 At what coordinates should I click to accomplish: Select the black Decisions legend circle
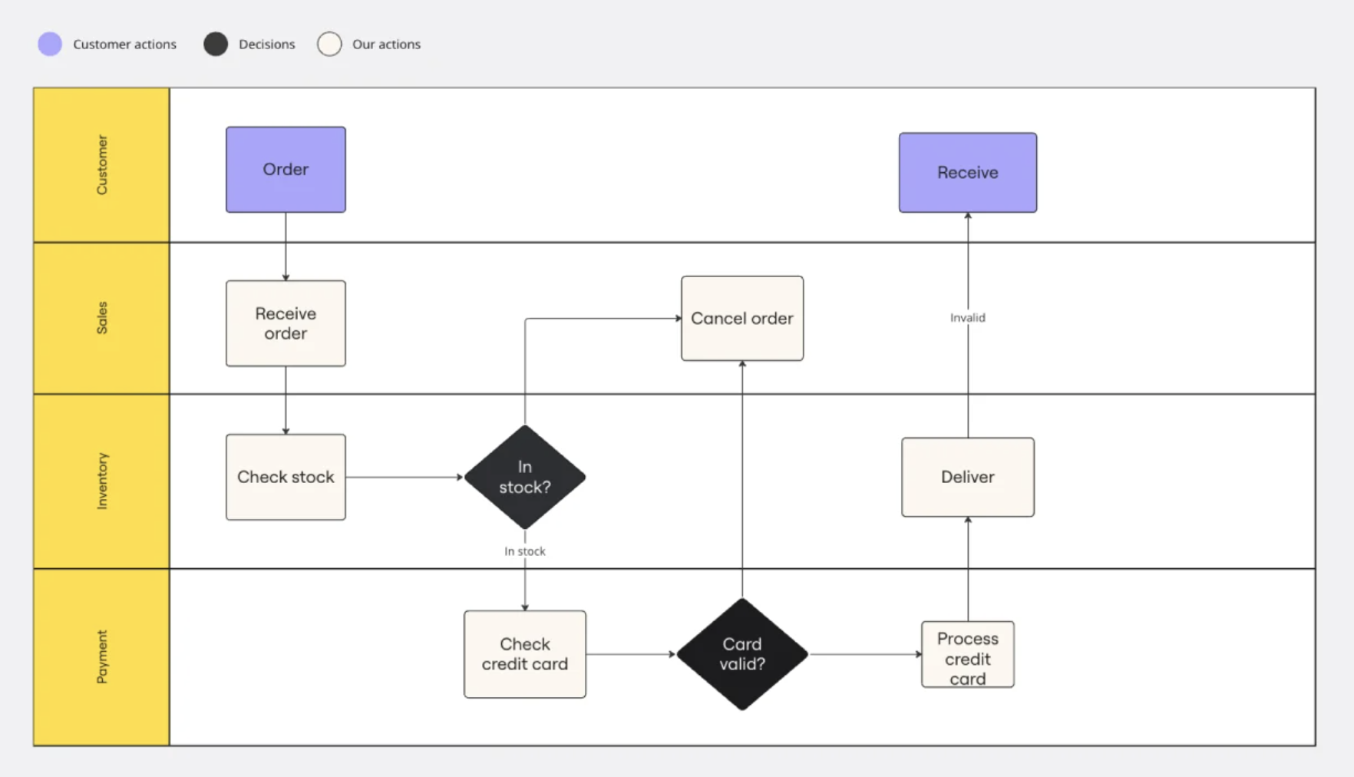pyautogui.click(x=216, y=45)
